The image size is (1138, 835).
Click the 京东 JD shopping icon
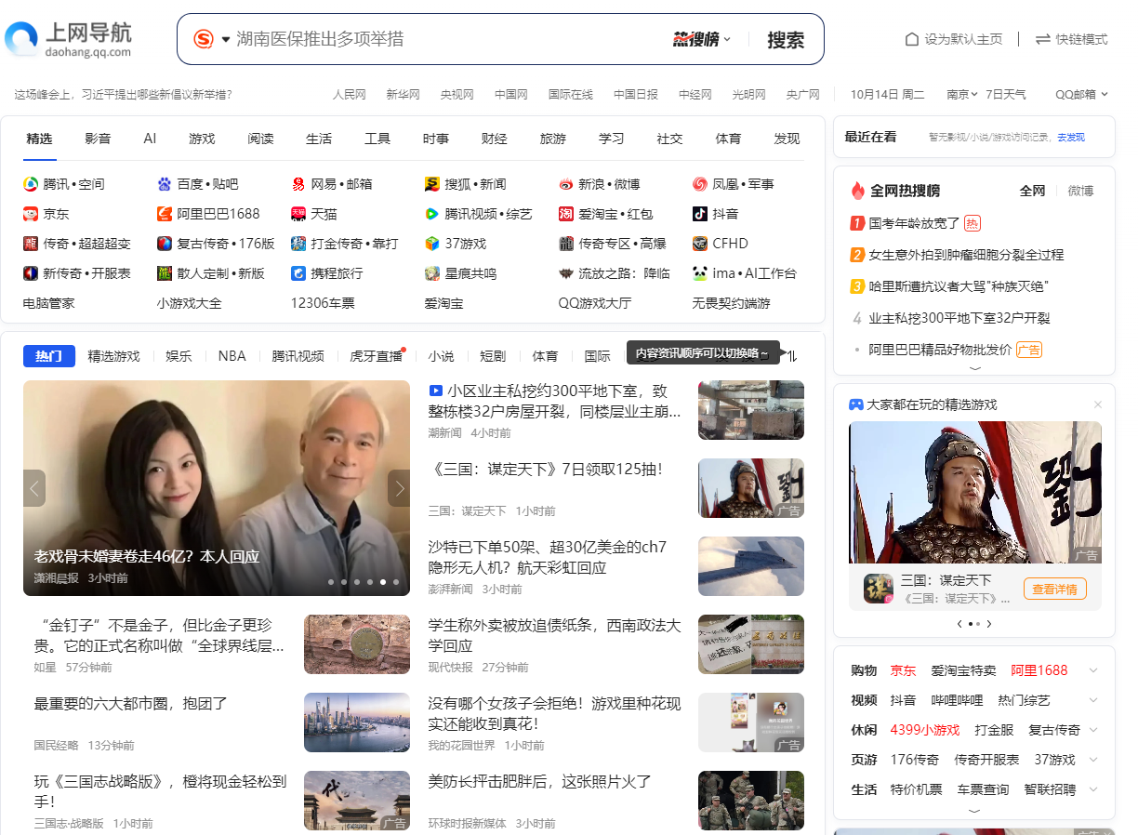29,213
